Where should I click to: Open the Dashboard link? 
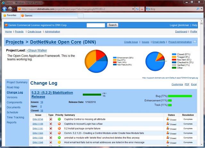(x=181, y=32)
